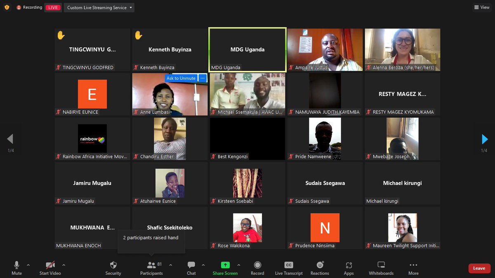The width and height of the screenshot is (495, 278).
Task: Click the LIVE badge
Action: [53, 7]
